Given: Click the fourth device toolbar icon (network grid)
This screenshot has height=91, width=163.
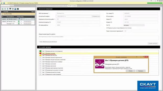Looking at the screenshot, I should tap(10, 9).
